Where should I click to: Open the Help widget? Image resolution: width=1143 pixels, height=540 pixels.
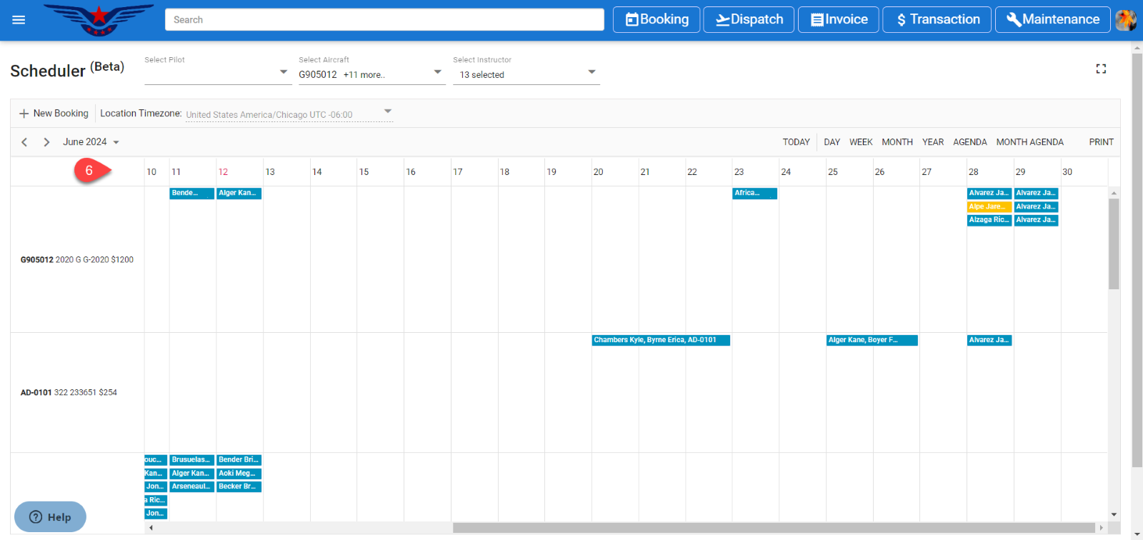click(50, 517)
